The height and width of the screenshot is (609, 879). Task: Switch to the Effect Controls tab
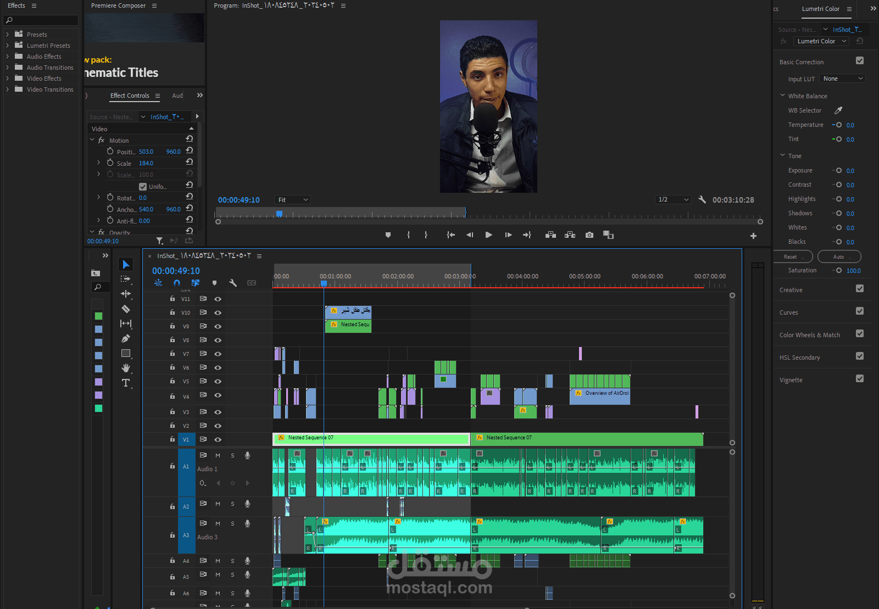point(130,96)
